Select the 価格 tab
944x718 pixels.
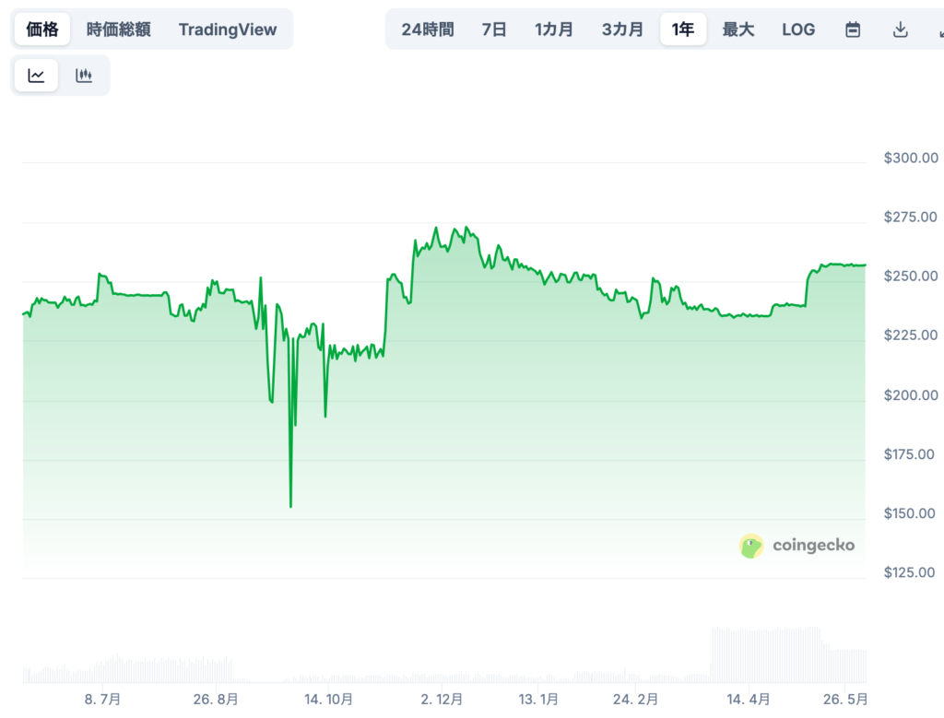(x=42, y=29)
